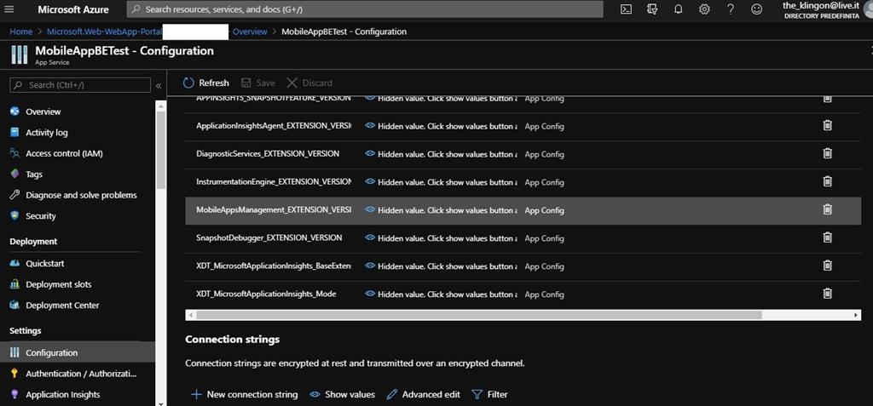Viewport: 873px width, 406px height.
Task: Reveal hidden value of ApplicationInsightsAgent_EXTENSION_VERSION
Action: pyautogui.click(x=370, y=126)
